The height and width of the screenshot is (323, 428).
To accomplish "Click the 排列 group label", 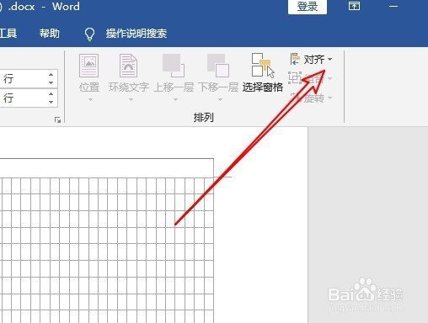I will (x=204, y=117).
